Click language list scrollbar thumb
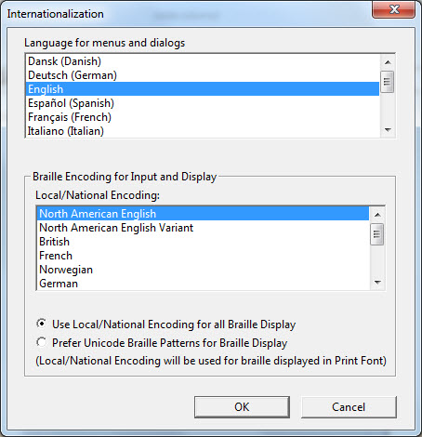The image size is (422, 437). click(388, 82)
